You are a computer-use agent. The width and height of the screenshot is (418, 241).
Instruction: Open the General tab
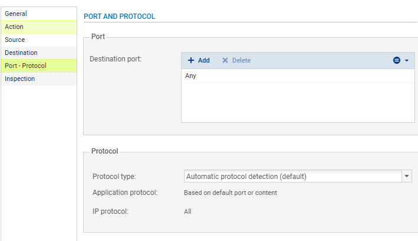(x=16, y=14)
